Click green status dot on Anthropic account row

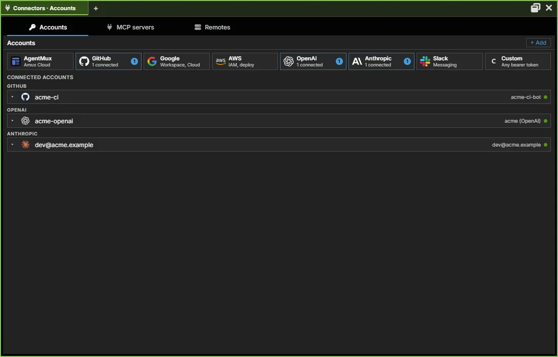[x=545, y=145]
